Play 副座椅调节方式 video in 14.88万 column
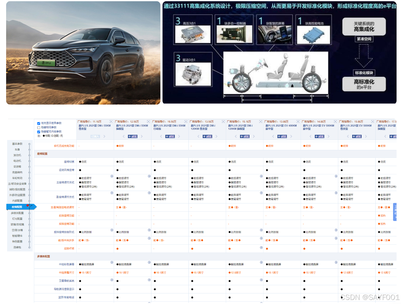The width and height of the screenshot is (401, 304). (336, 193)
